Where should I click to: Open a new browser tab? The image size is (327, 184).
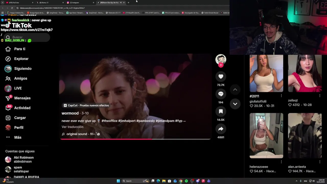coord(129,3)
